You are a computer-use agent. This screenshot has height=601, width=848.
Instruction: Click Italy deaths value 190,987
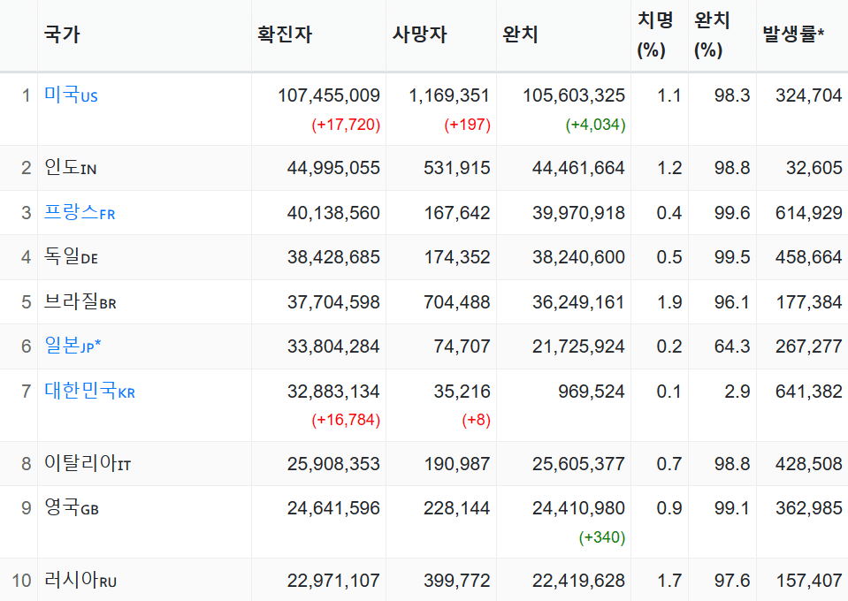point(457,464)
